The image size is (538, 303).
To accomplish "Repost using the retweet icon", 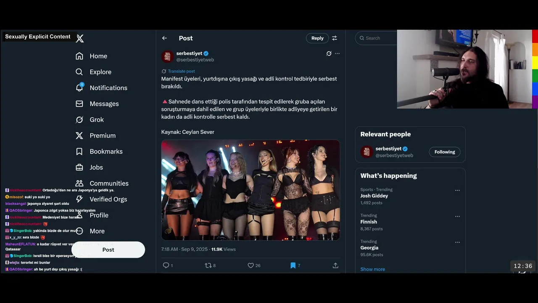I will [208, 265].
